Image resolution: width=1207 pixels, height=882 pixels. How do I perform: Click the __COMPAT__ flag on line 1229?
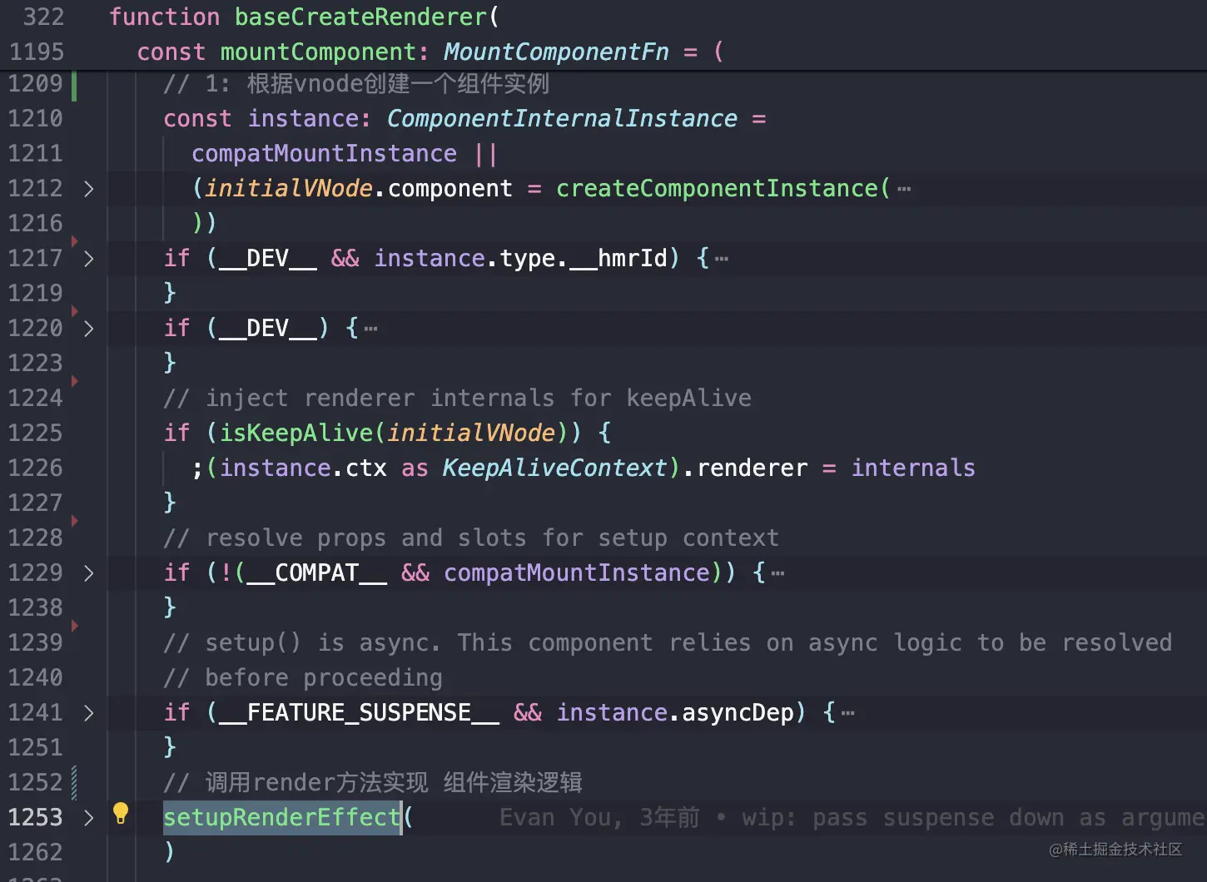317,573
